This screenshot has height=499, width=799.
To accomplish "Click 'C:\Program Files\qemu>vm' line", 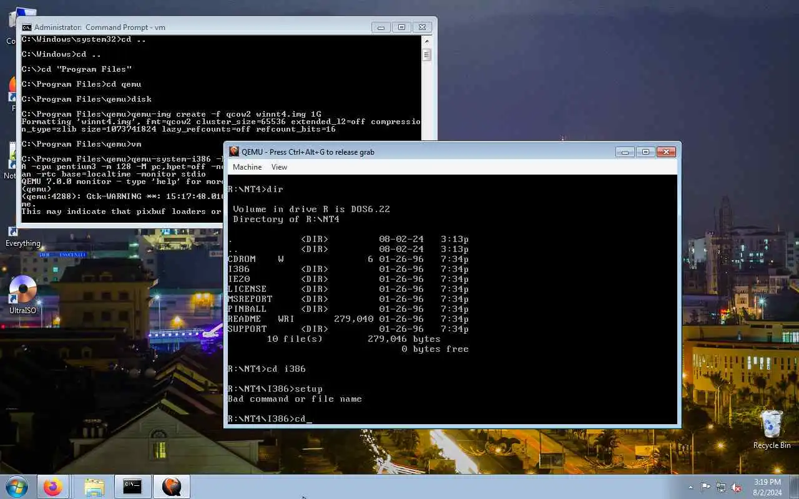I will [81, 144].
